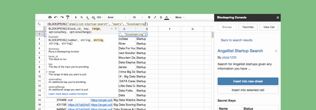This screenshot has width=316, height=110.
Task: Click Insert into selected cell
Action: pos(248,90)
